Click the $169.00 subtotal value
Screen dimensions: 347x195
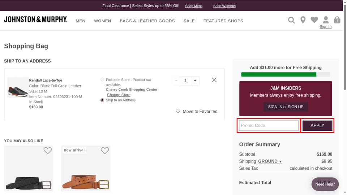click(x=324, y=154)
